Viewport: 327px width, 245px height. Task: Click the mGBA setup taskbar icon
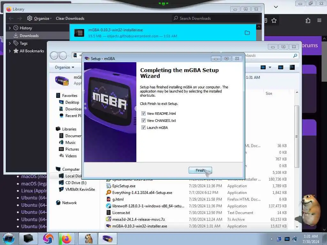pyautogui.click(x=107, y=239)
